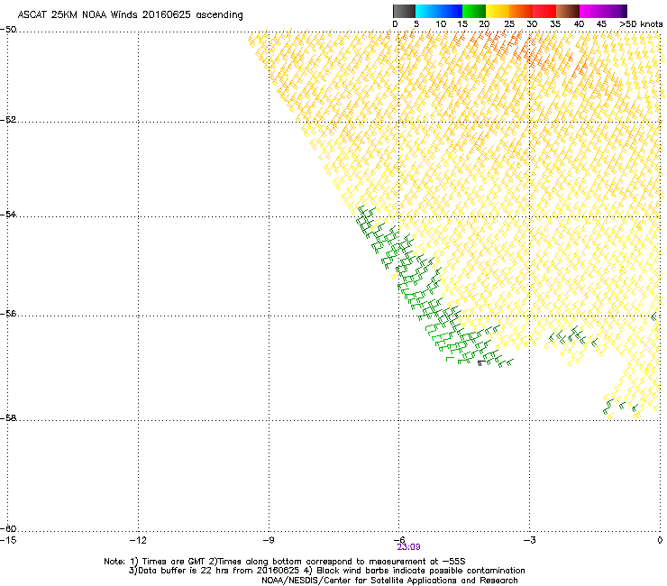
Task: Click the latitude axis label '-54'
Action: (8, 215)
